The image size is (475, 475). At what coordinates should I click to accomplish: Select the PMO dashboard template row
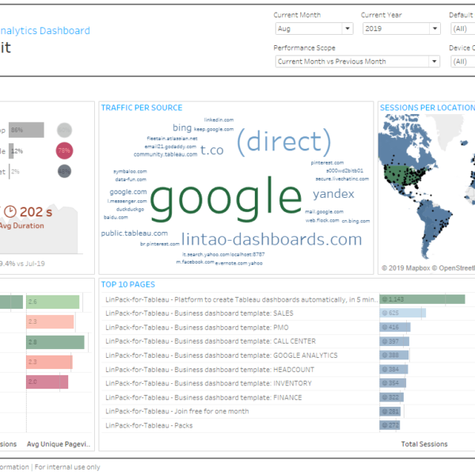[240, 328]
